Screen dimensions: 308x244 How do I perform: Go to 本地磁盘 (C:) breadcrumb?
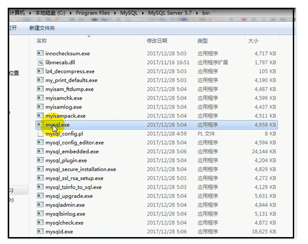pos(50,13)
